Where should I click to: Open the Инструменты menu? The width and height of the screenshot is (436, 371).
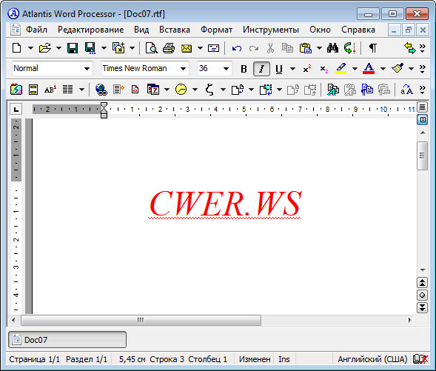click(x=271, y=30)
